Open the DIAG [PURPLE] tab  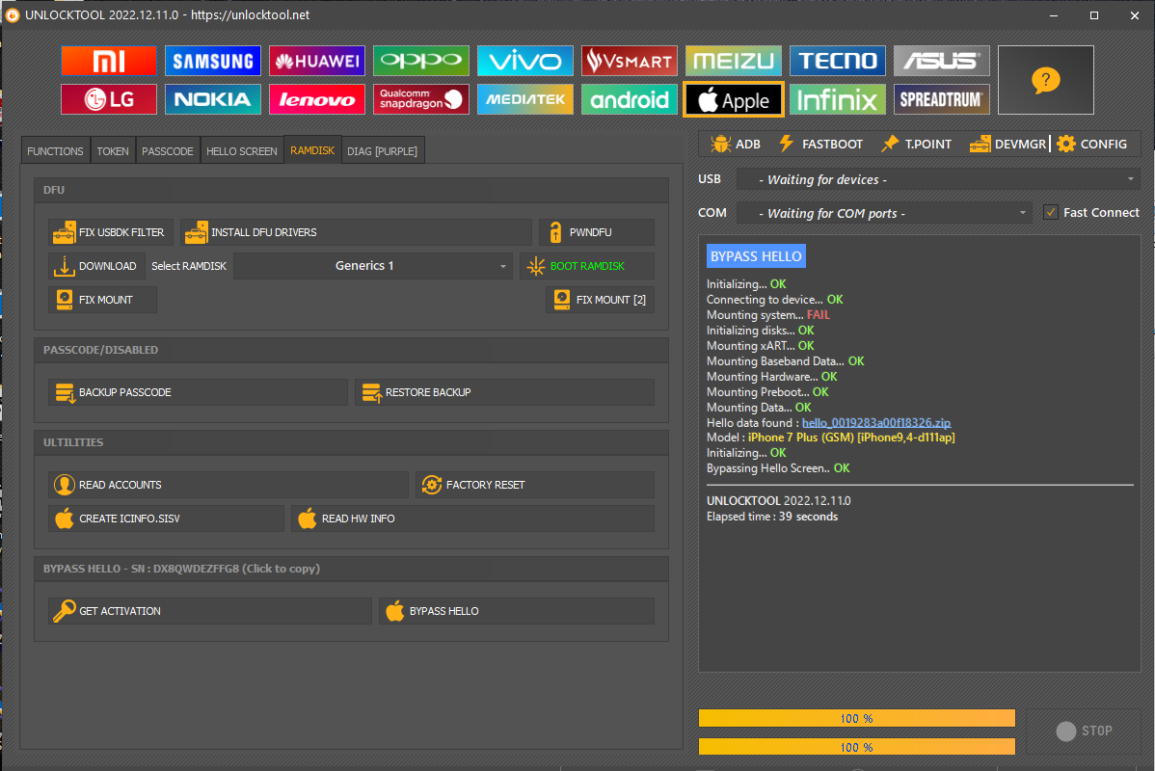point(383,151)
